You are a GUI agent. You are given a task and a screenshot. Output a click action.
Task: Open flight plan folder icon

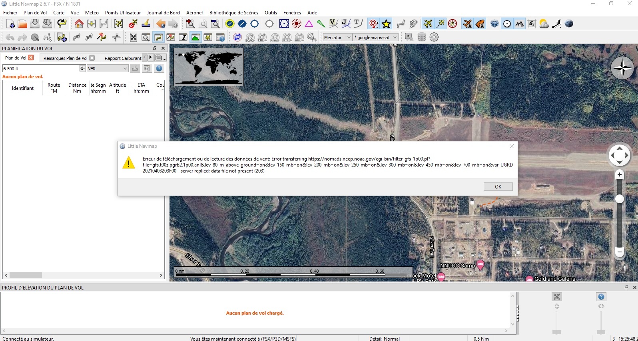point(22,24)
